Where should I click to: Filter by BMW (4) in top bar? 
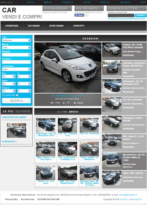pos(48,2)
